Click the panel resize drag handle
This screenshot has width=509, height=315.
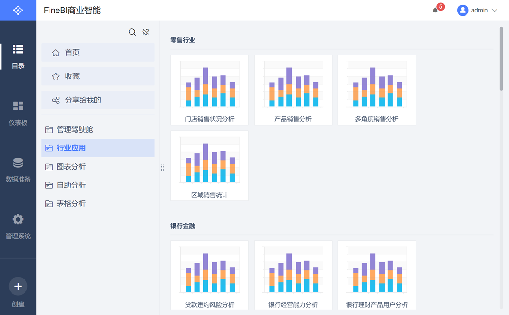[162, 168]
